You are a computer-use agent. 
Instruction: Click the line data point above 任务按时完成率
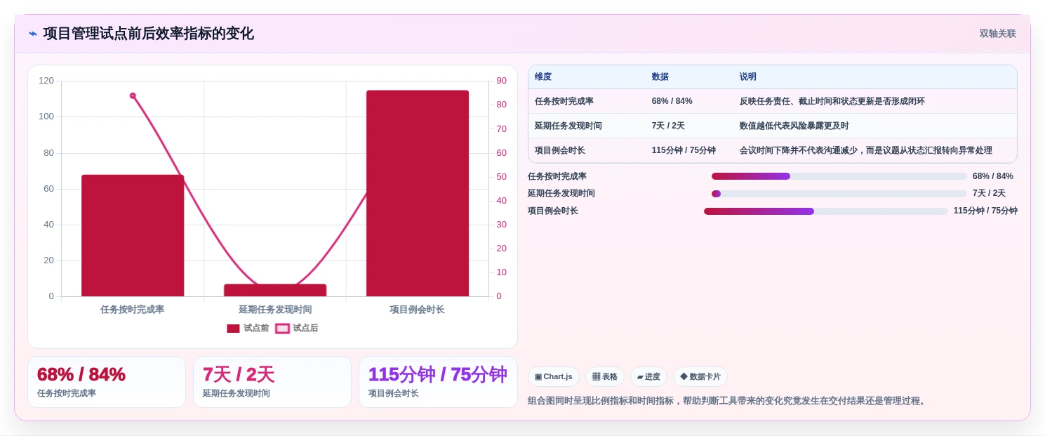click(x=133, y=95)
